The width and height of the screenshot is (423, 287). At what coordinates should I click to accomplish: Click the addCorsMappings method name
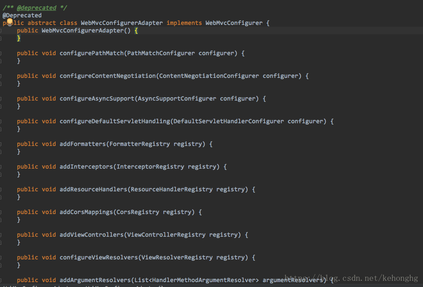(x=86, y=212)
